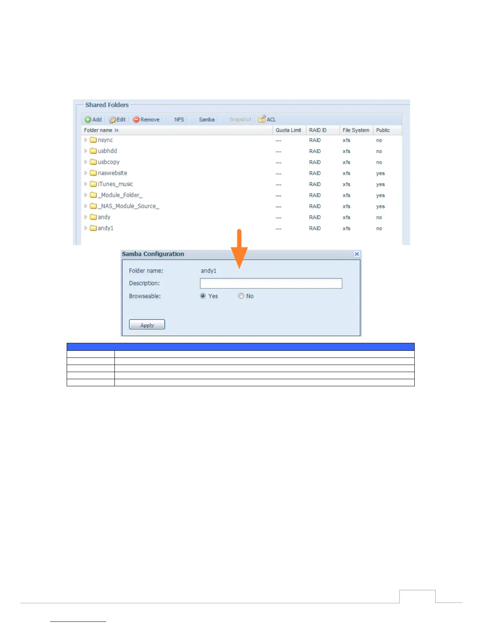Image resolution: width=483 pixels, height=625 pixels.
Task: Select the iTunes_music folder name
Action: point(116,184)
